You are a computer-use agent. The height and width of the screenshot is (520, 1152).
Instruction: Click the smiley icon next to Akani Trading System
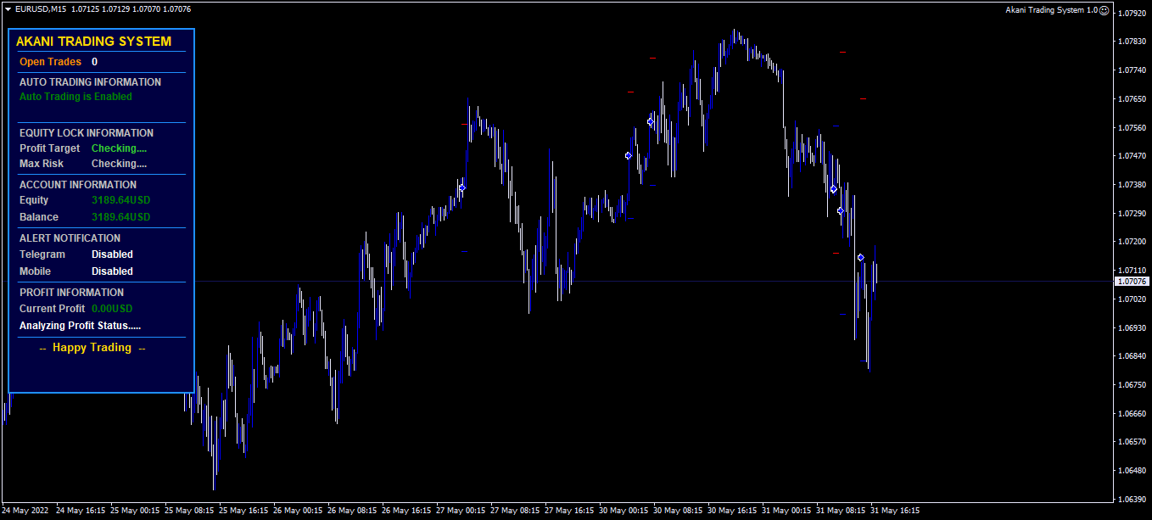[1105, 10]
